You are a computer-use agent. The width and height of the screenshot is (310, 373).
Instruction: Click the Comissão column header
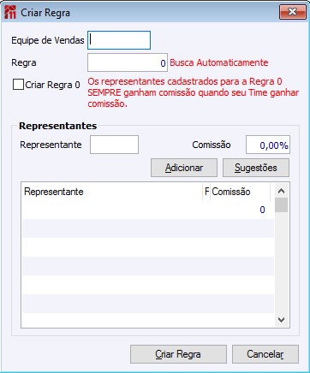pos(240,192)
